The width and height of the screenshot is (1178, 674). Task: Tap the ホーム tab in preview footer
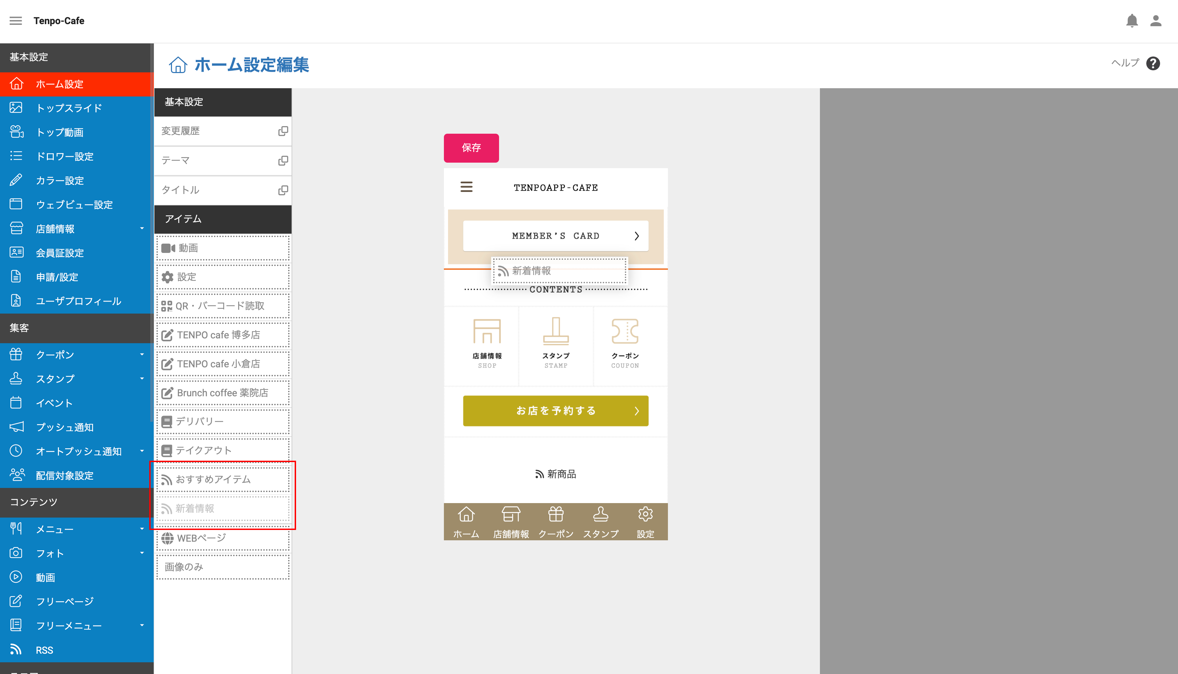(x=466, y=522)
